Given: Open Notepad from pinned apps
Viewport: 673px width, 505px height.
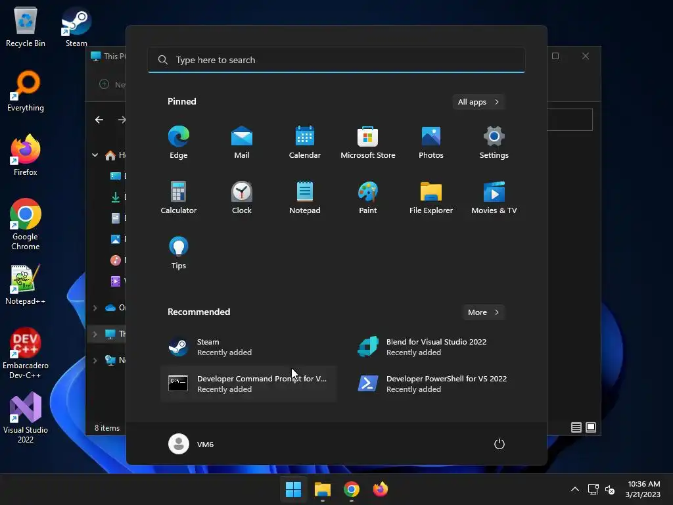Looking at the screenshot, I should pos(305,197).
